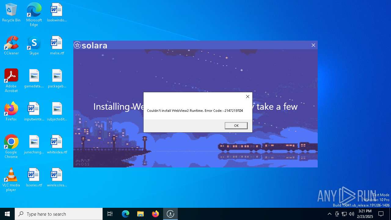
Task: Select the laseries.rtf file icon
Action: point(34,178)
